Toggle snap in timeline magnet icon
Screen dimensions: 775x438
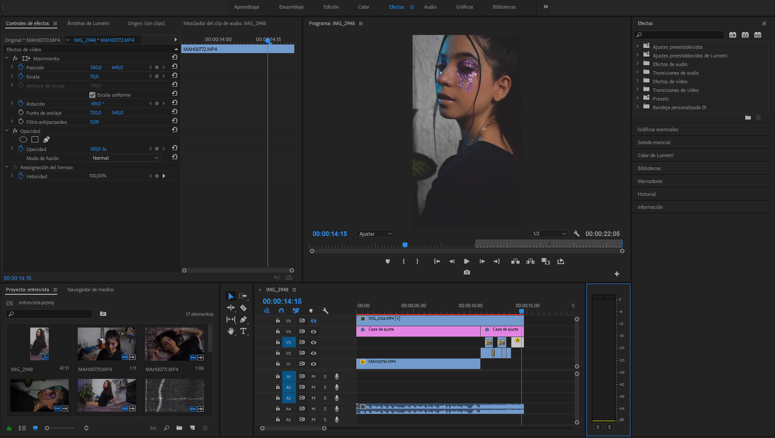click(281, 311)
